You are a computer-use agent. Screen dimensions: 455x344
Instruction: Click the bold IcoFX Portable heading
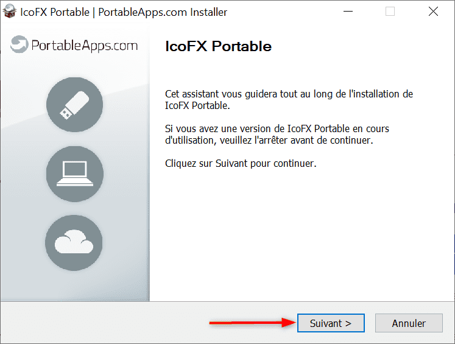(218, 46)
